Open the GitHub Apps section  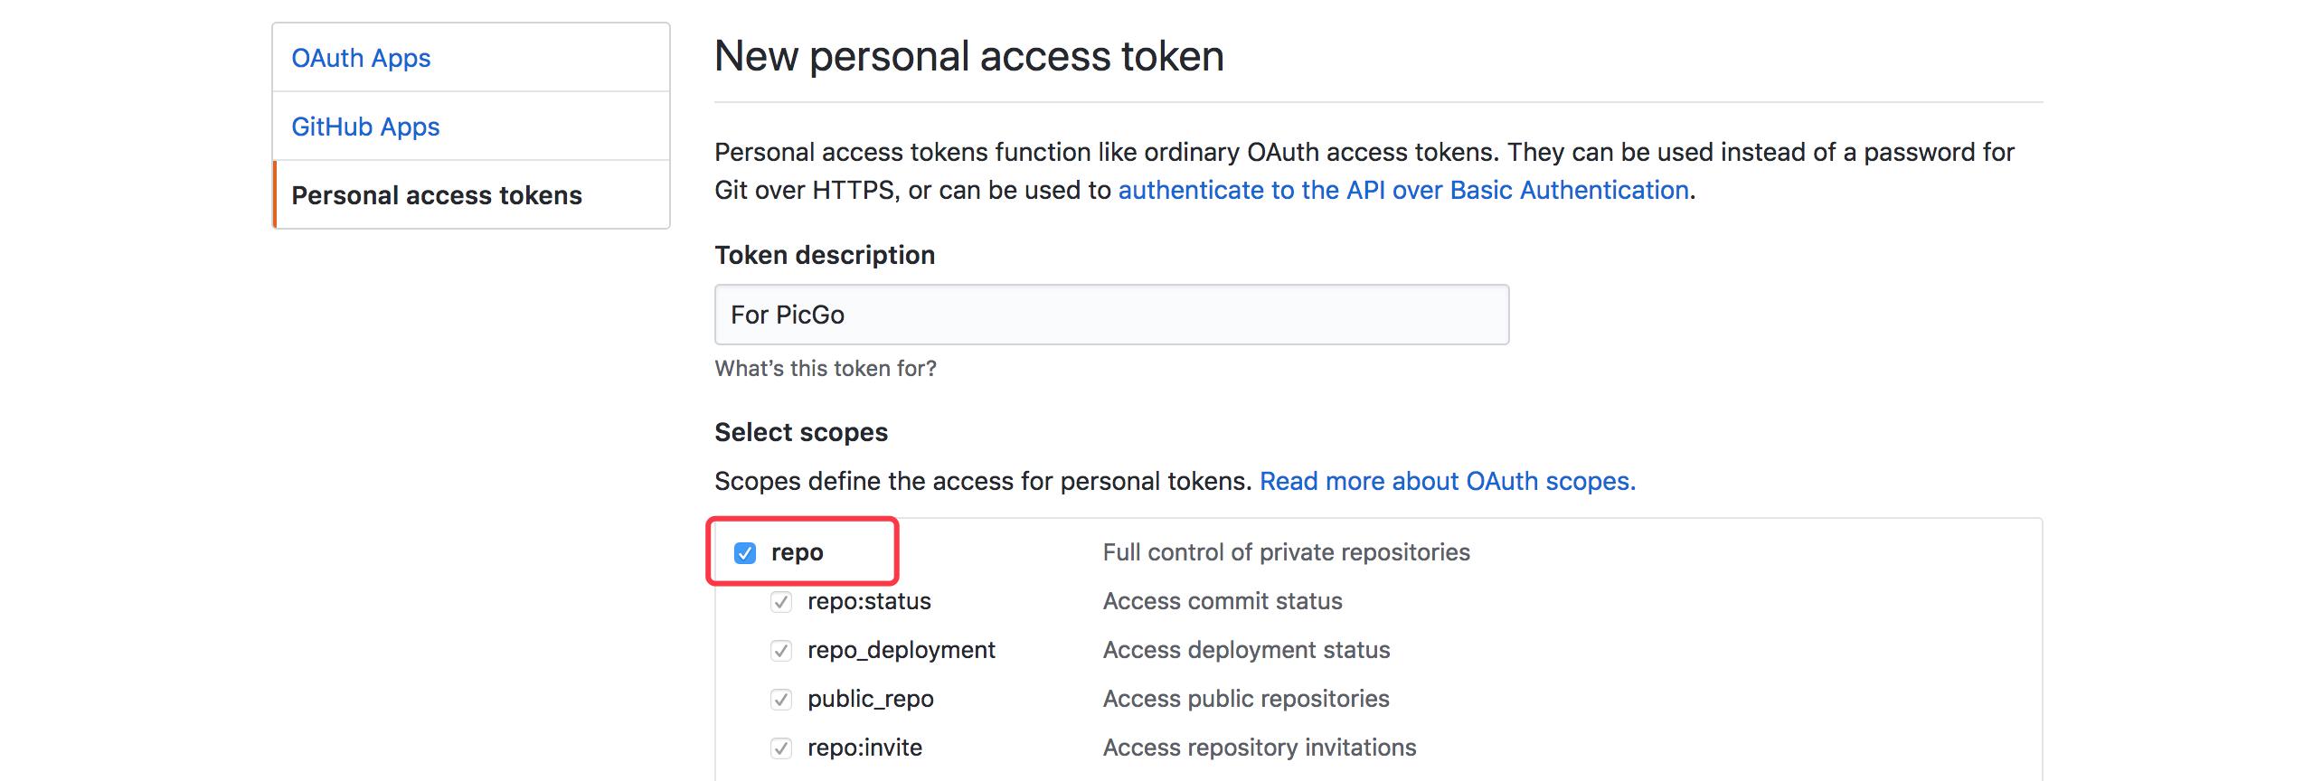coord(365,126)
